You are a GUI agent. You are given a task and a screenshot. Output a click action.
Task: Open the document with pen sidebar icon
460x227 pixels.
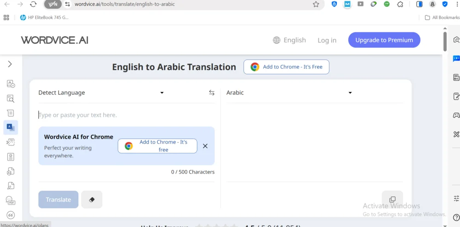[x=11, y=186]
